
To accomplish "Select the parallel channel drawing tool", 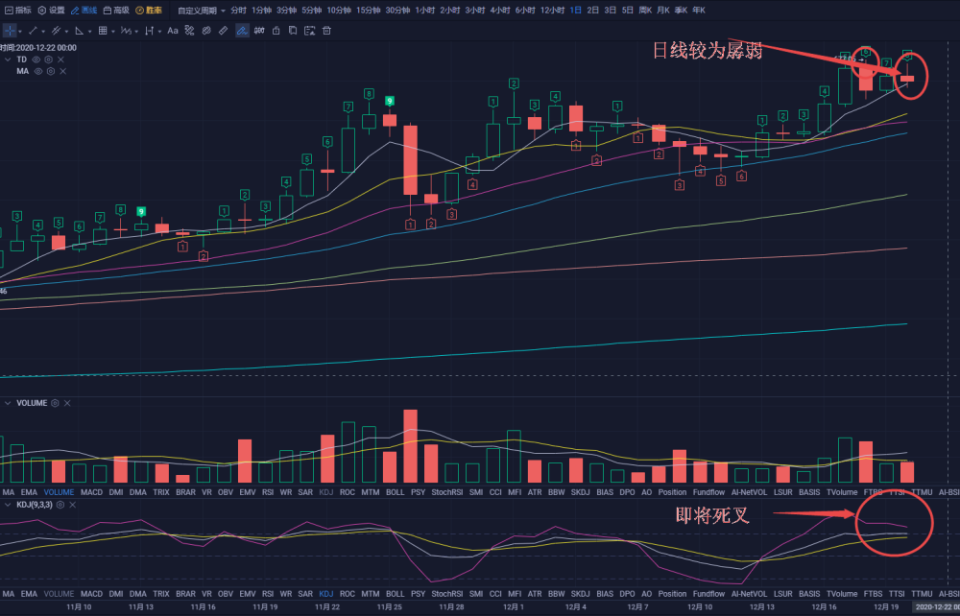I will [x=57, y=31].
